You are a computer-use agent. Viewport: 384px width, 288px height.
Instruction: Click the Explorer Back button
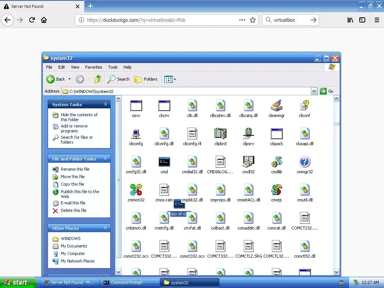[x=56, y=79]
